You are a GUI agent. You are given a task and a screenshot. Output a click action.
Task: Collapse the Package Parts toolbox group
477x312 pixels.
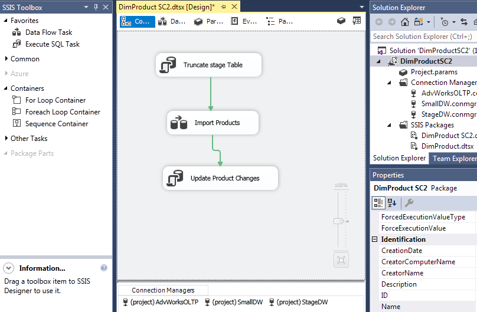tap(5, 153)
